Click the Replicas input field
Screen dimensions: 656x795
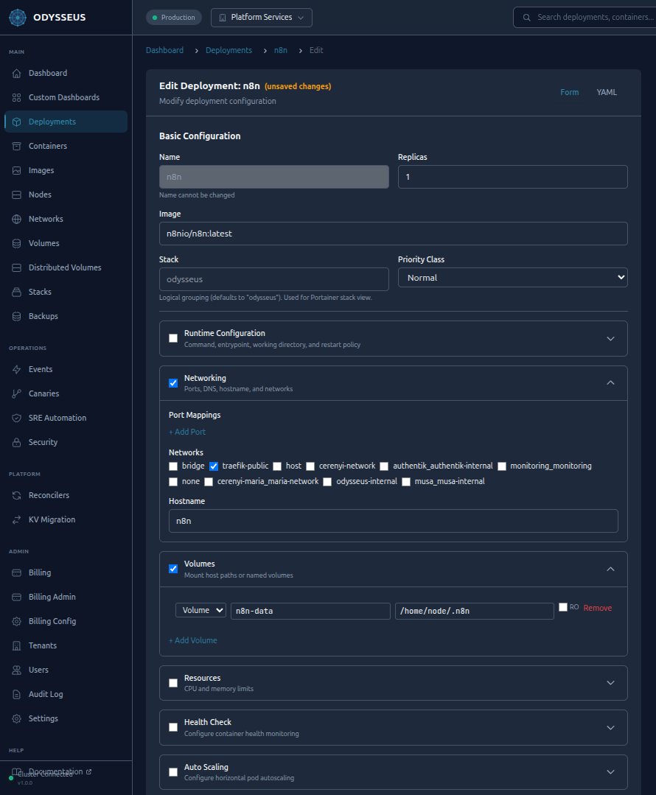click(x=513, y=176)
